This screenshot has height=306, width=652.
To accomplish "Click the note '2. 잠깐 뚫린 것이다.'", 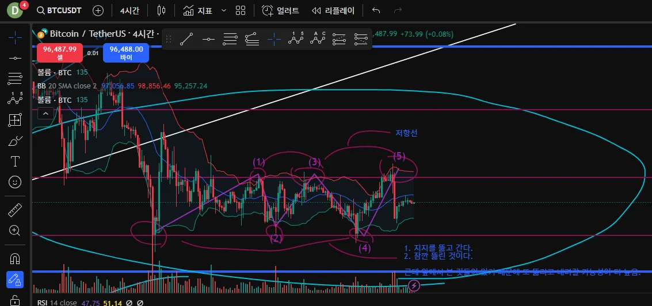I will point(439,256).
